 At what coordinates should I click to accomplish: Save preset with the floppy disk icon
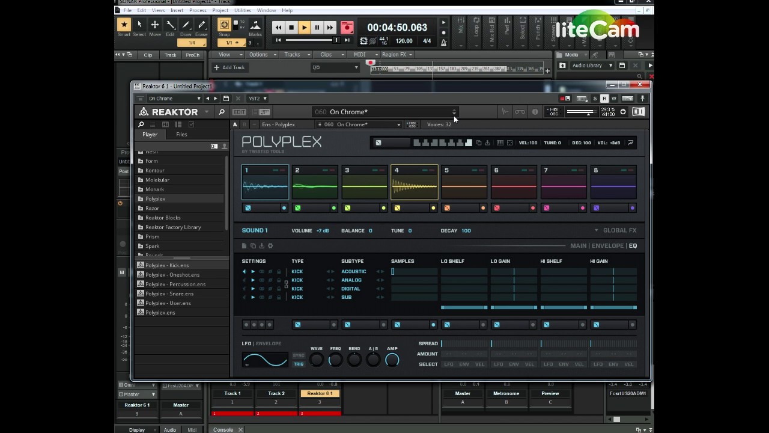[x=226, y=98]
